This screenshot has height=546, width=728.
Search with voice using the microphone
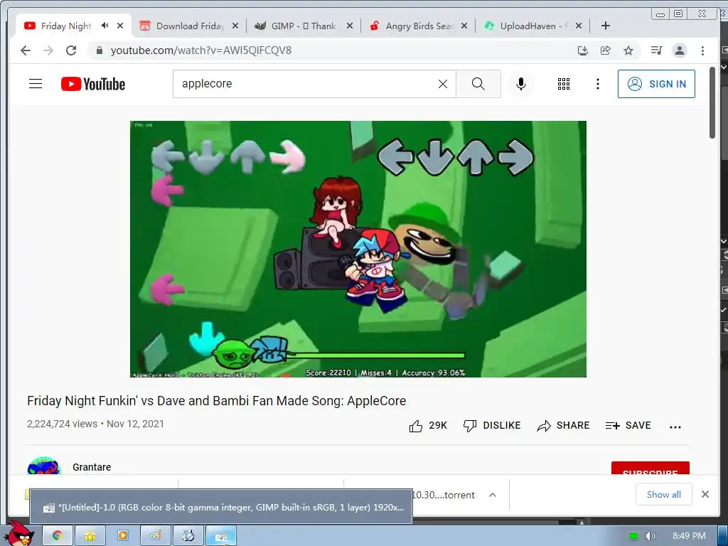(521, 84)
